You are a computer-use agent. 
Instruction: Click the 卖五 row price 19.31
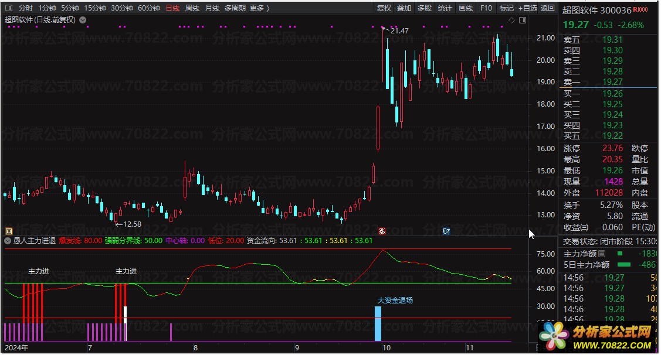coord(612,40)
